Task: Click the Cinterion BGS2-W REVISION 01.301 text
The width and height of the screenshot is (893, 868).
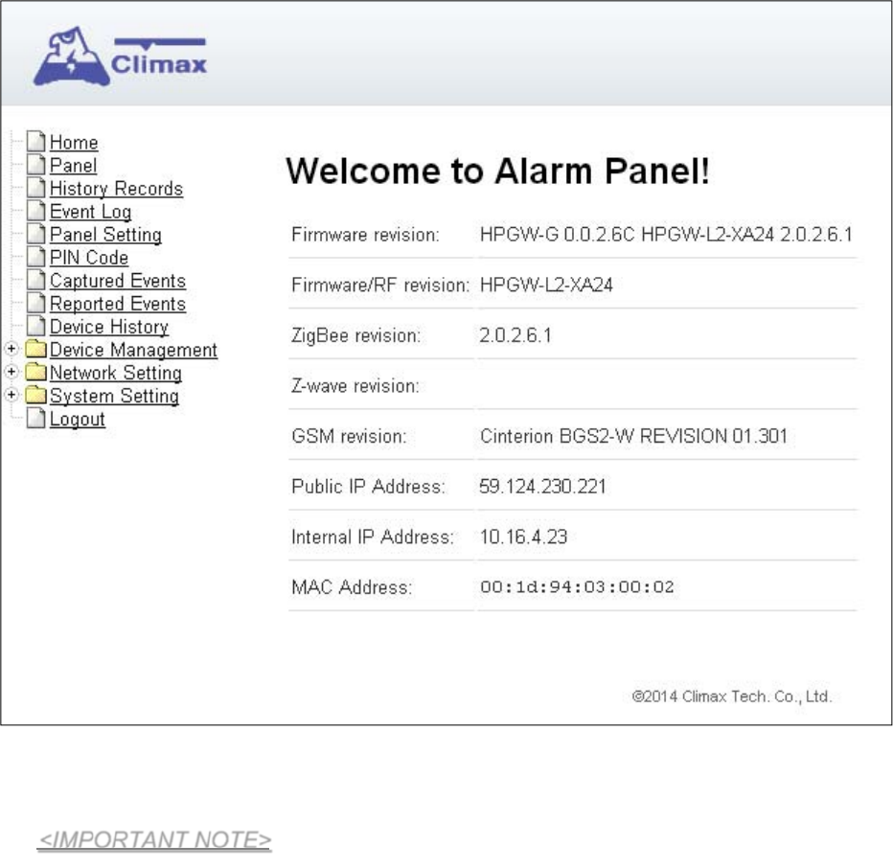Action: [633, 436]
